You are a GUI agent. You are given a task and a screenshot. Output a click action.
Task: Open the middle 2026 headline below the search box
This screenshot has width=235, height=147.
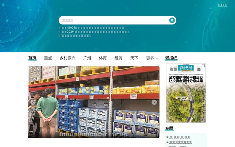[94, 32]
